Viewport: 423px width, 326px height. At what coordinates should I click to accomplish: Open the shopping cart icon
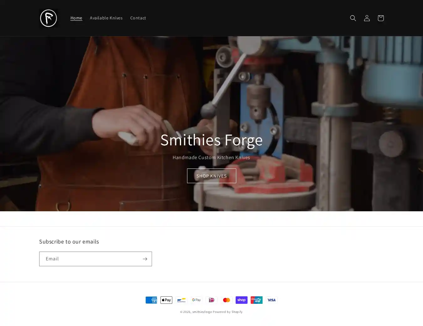[x=380, y=18]
